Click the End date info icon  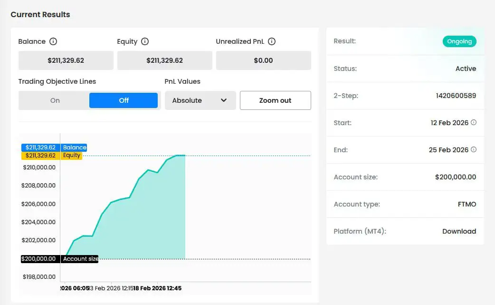473,149
